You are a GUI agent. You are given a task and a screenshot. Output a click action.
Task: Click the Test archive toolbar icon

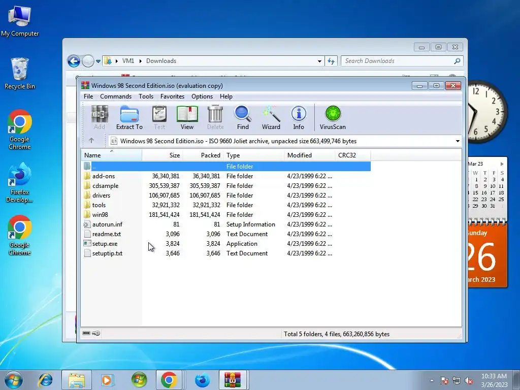tap(159, 118)
